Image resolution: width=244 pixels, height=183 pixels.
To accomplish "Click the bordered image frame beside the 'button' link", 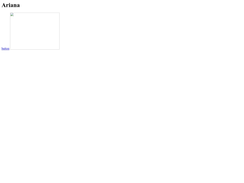I will 35,31.
